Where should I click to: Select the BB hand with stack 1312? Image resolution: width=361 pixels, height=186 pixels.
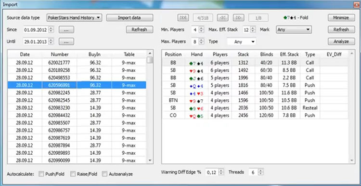(x=255, y=63)
